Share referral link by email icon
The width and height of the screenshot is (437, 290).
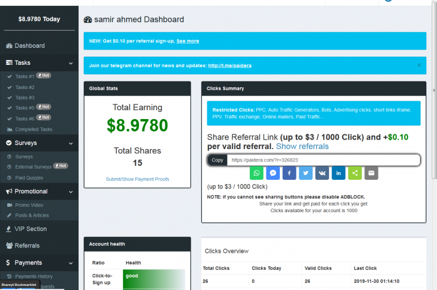click(x=371, y=173)
